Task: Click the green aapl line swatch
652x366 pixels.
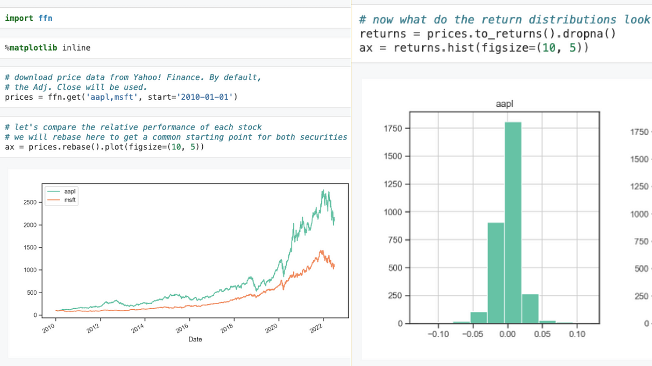Action: pyautogui.click(x=54, y=192)
